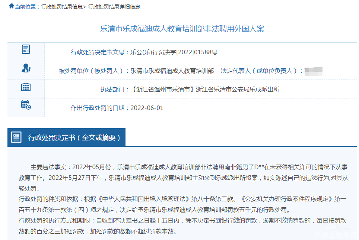Click the 当前位置 label

pyautogui.click(x=25, y=7)
